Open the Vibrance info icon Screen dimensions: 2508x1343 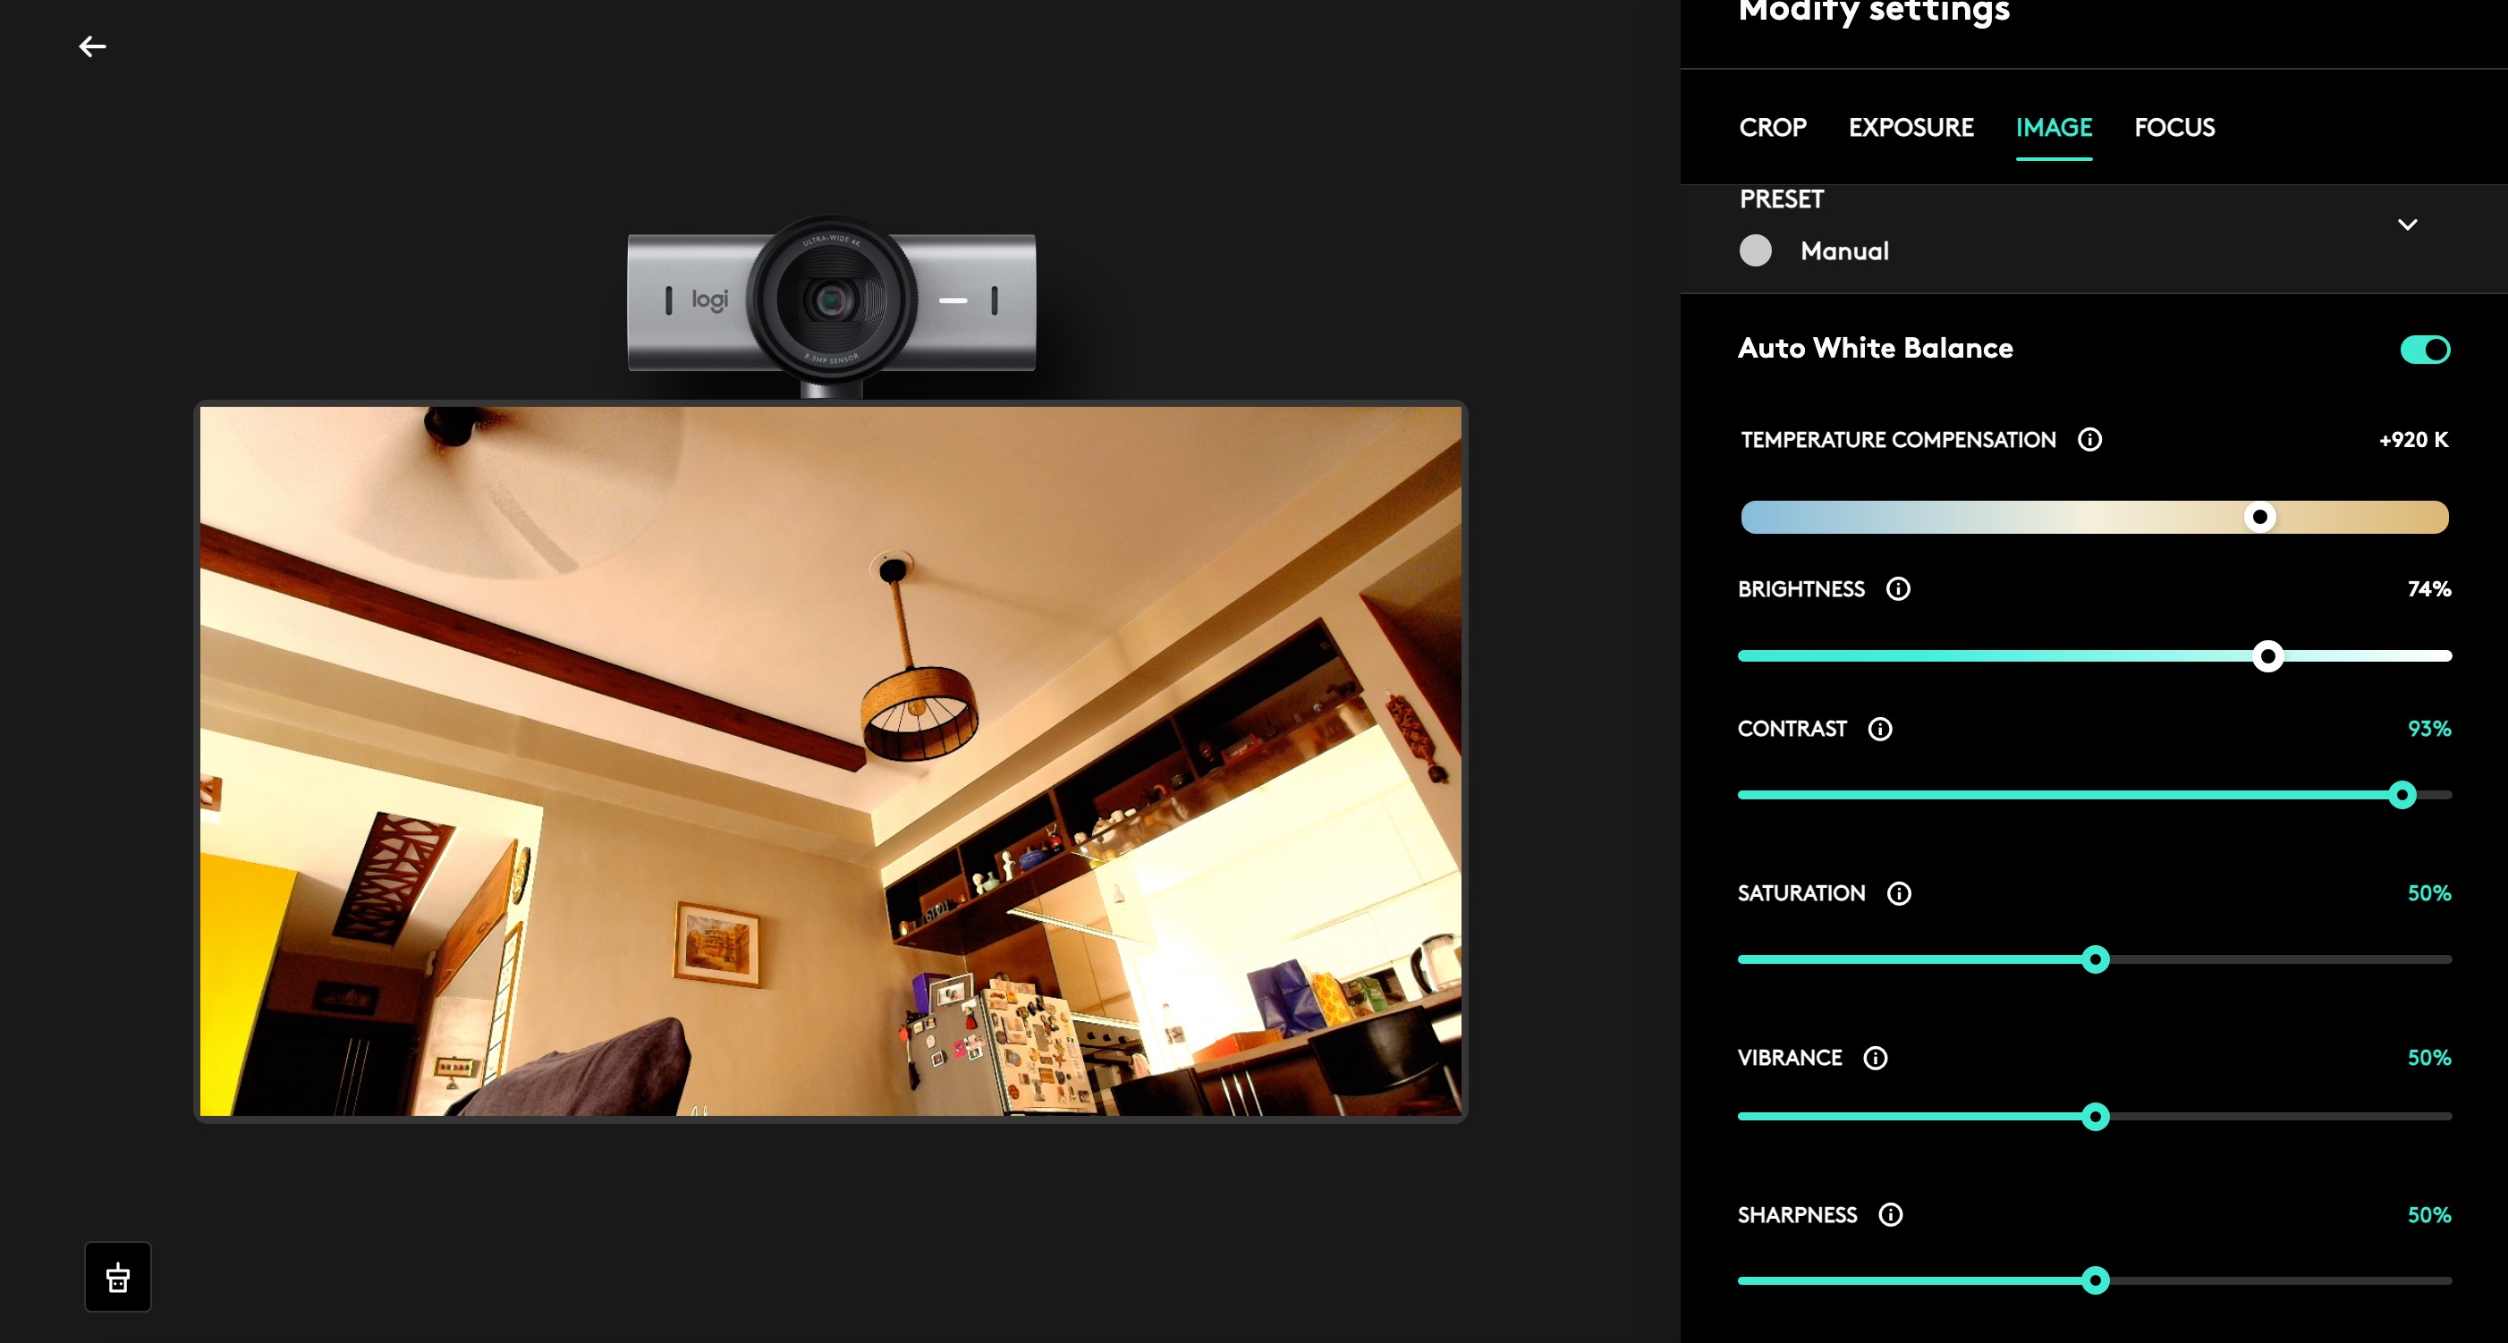click(1875, 1058)
